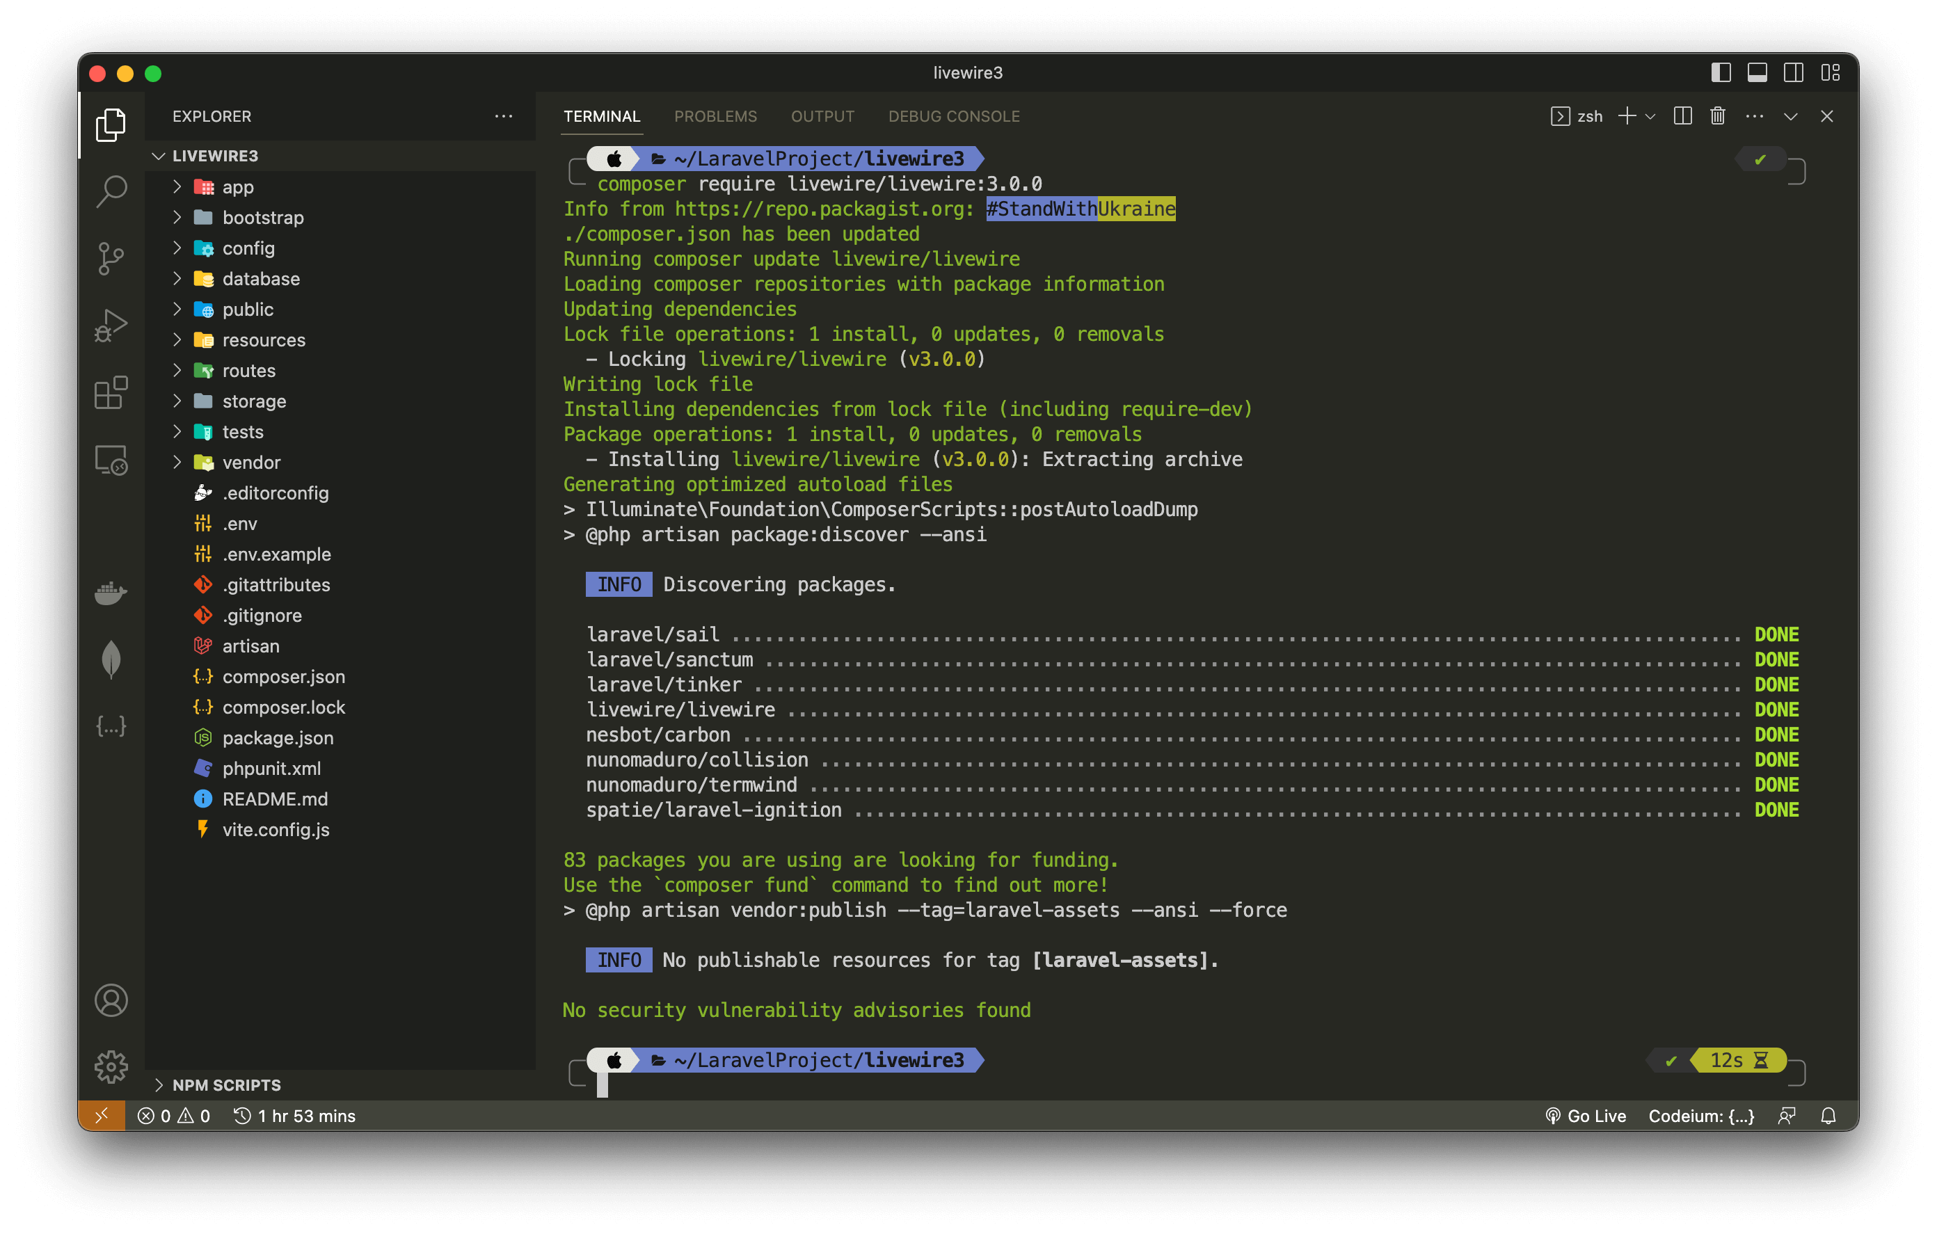Click the 1 hr 53 mins timer
Screen dimensions: 1937x1234
pyautogui.click(x=294, y=1116)
